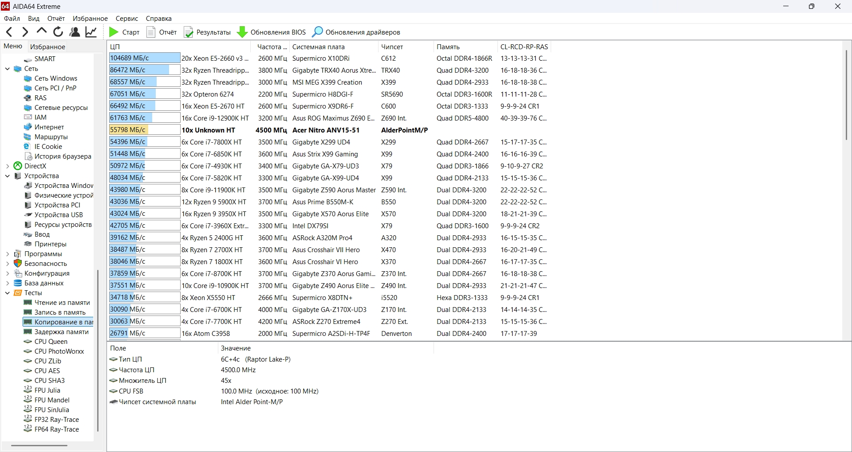Go back with the left arrow toolbar icon
852x452 pixels.
[x=9, y=32]
